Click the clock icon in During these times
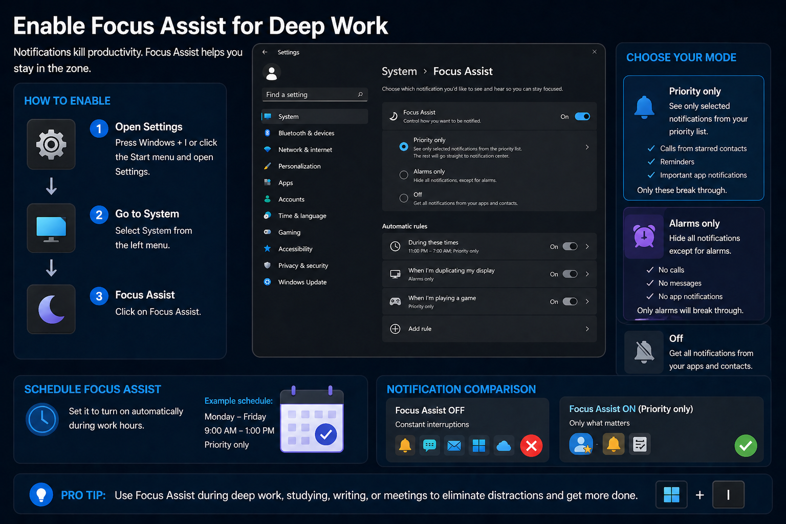 (395, 247)
